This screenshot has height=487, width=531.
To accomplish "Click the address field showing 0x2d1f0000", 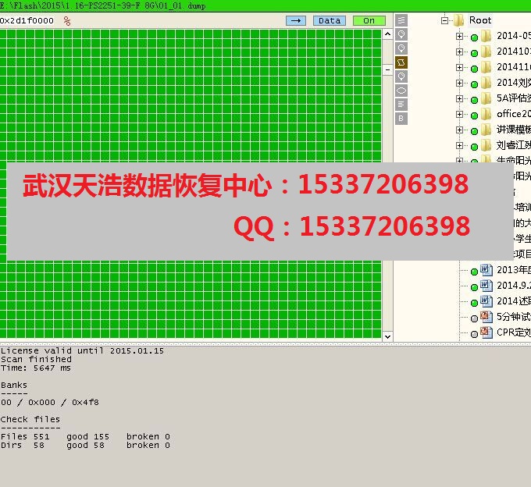I will click(28, 21).
